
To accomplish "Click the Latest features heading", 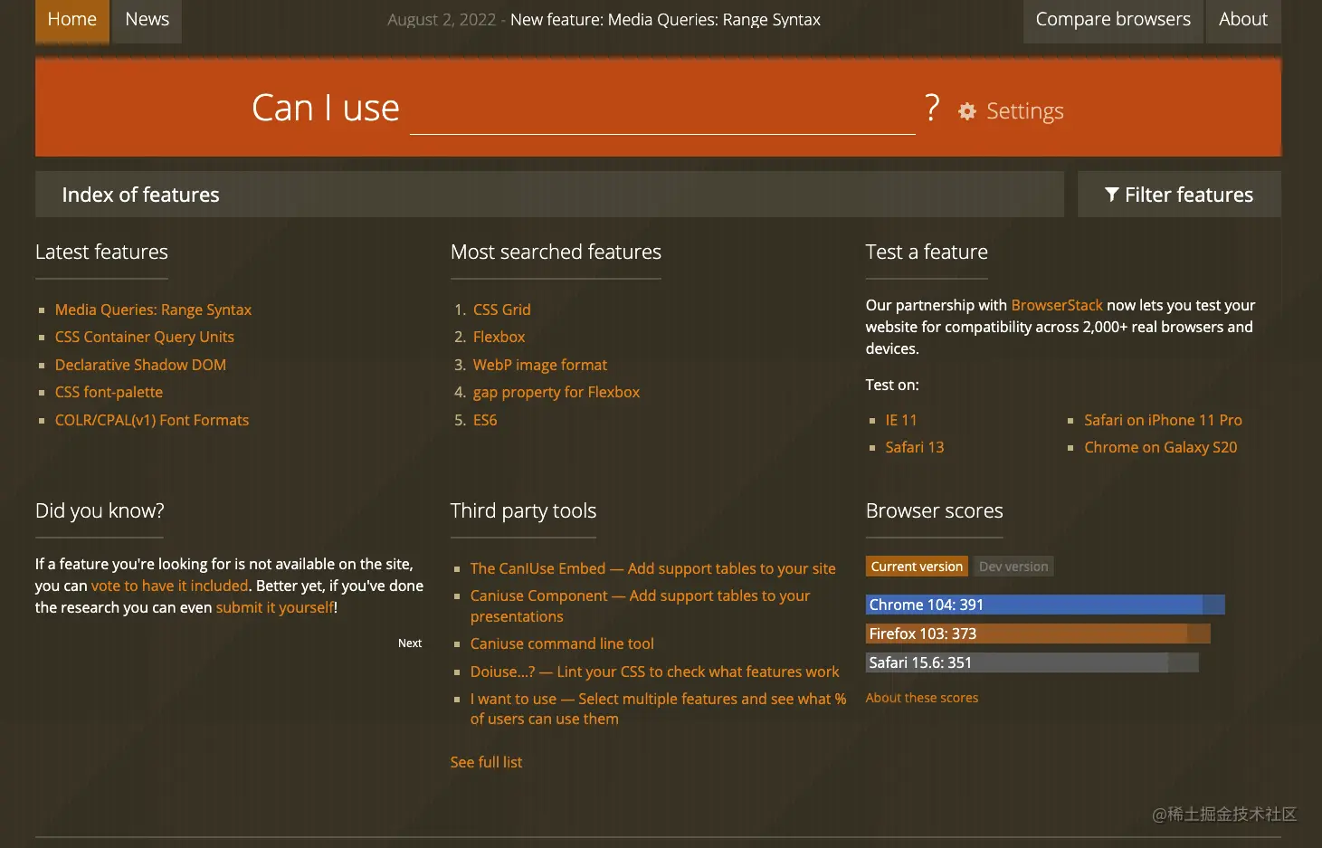I will (x=101, y=252).
